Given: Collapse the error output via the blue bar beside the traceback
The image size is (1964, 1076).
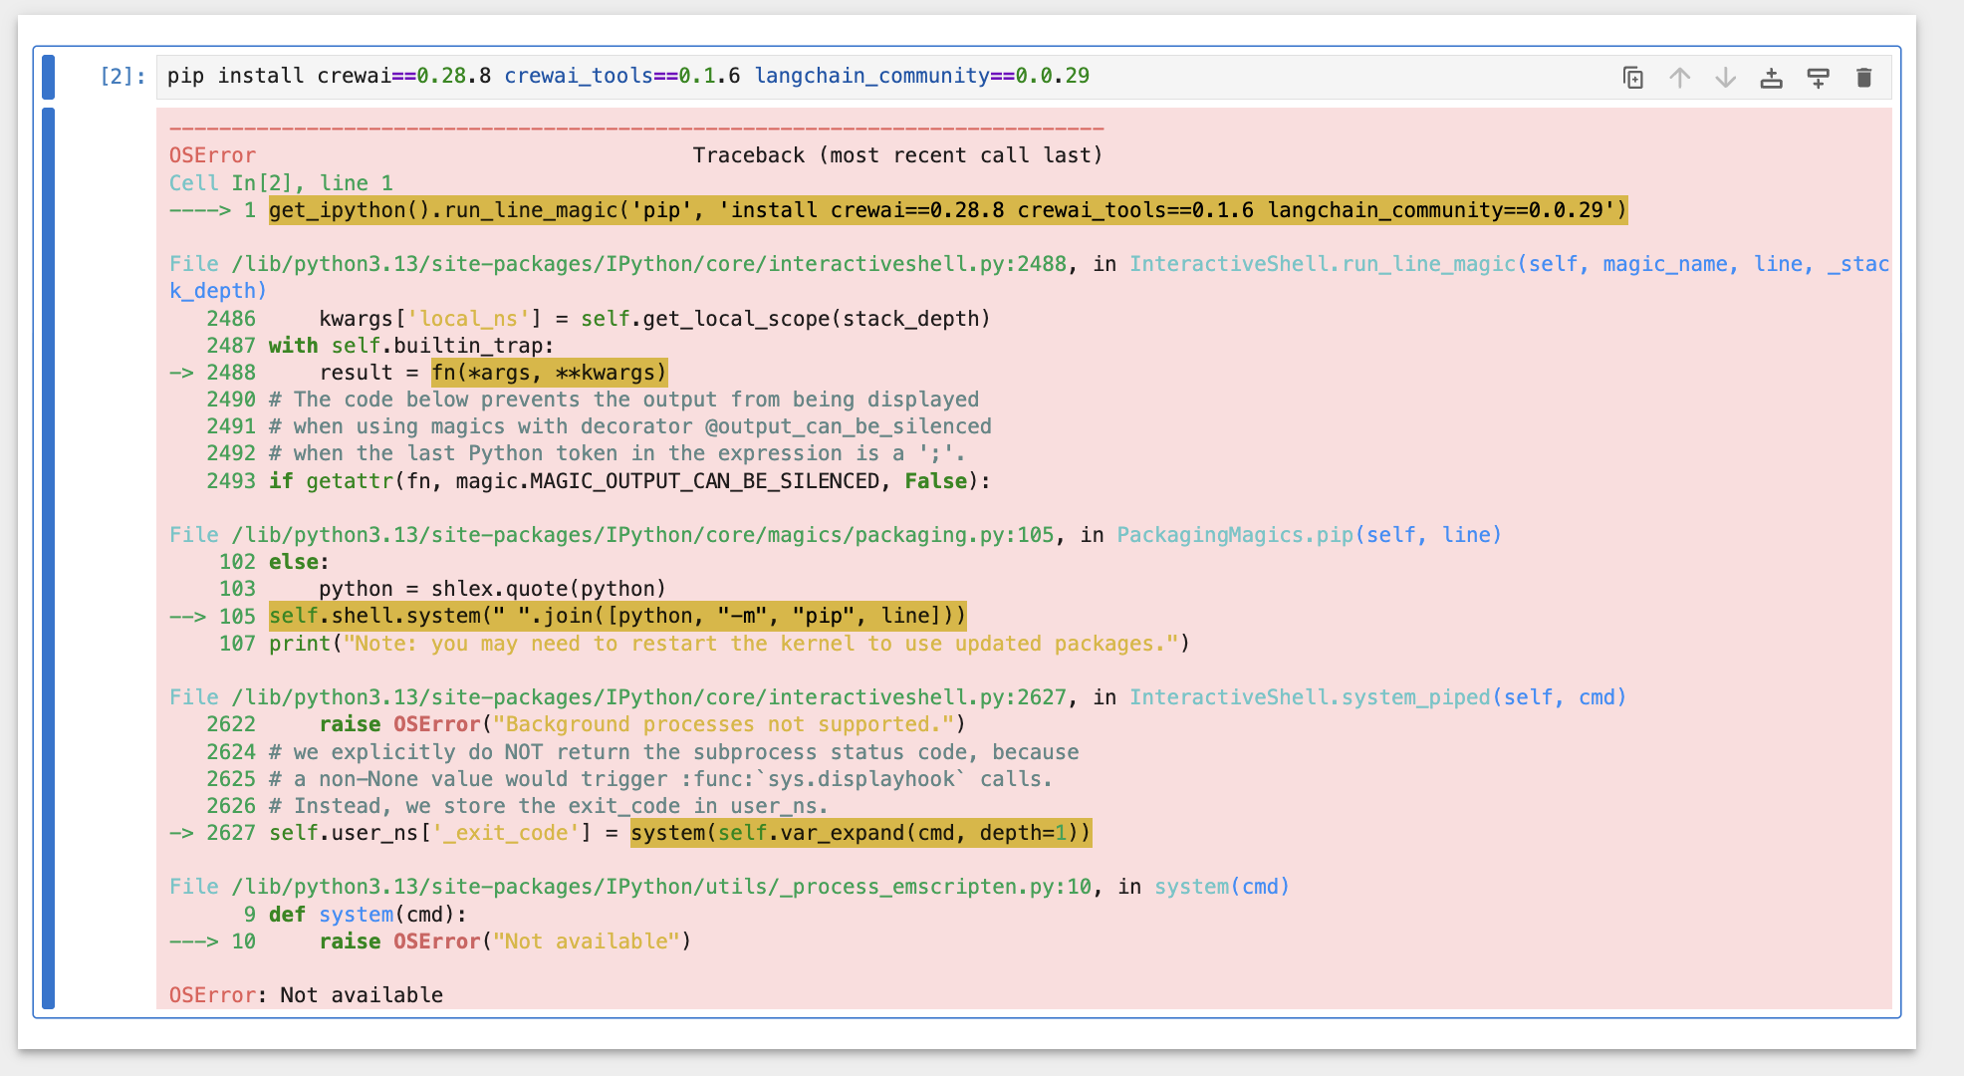Looking at the screenshot, I should tap(48, 558).
